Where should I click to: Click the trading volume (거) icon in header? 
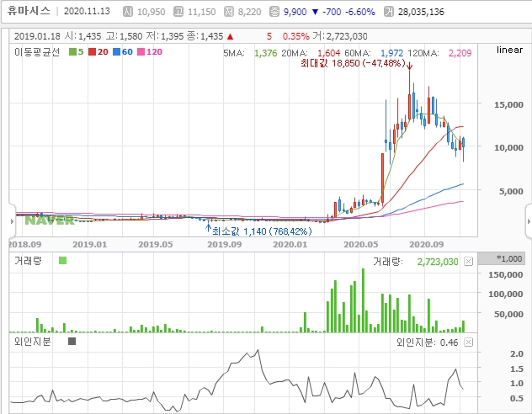point(389,12)
